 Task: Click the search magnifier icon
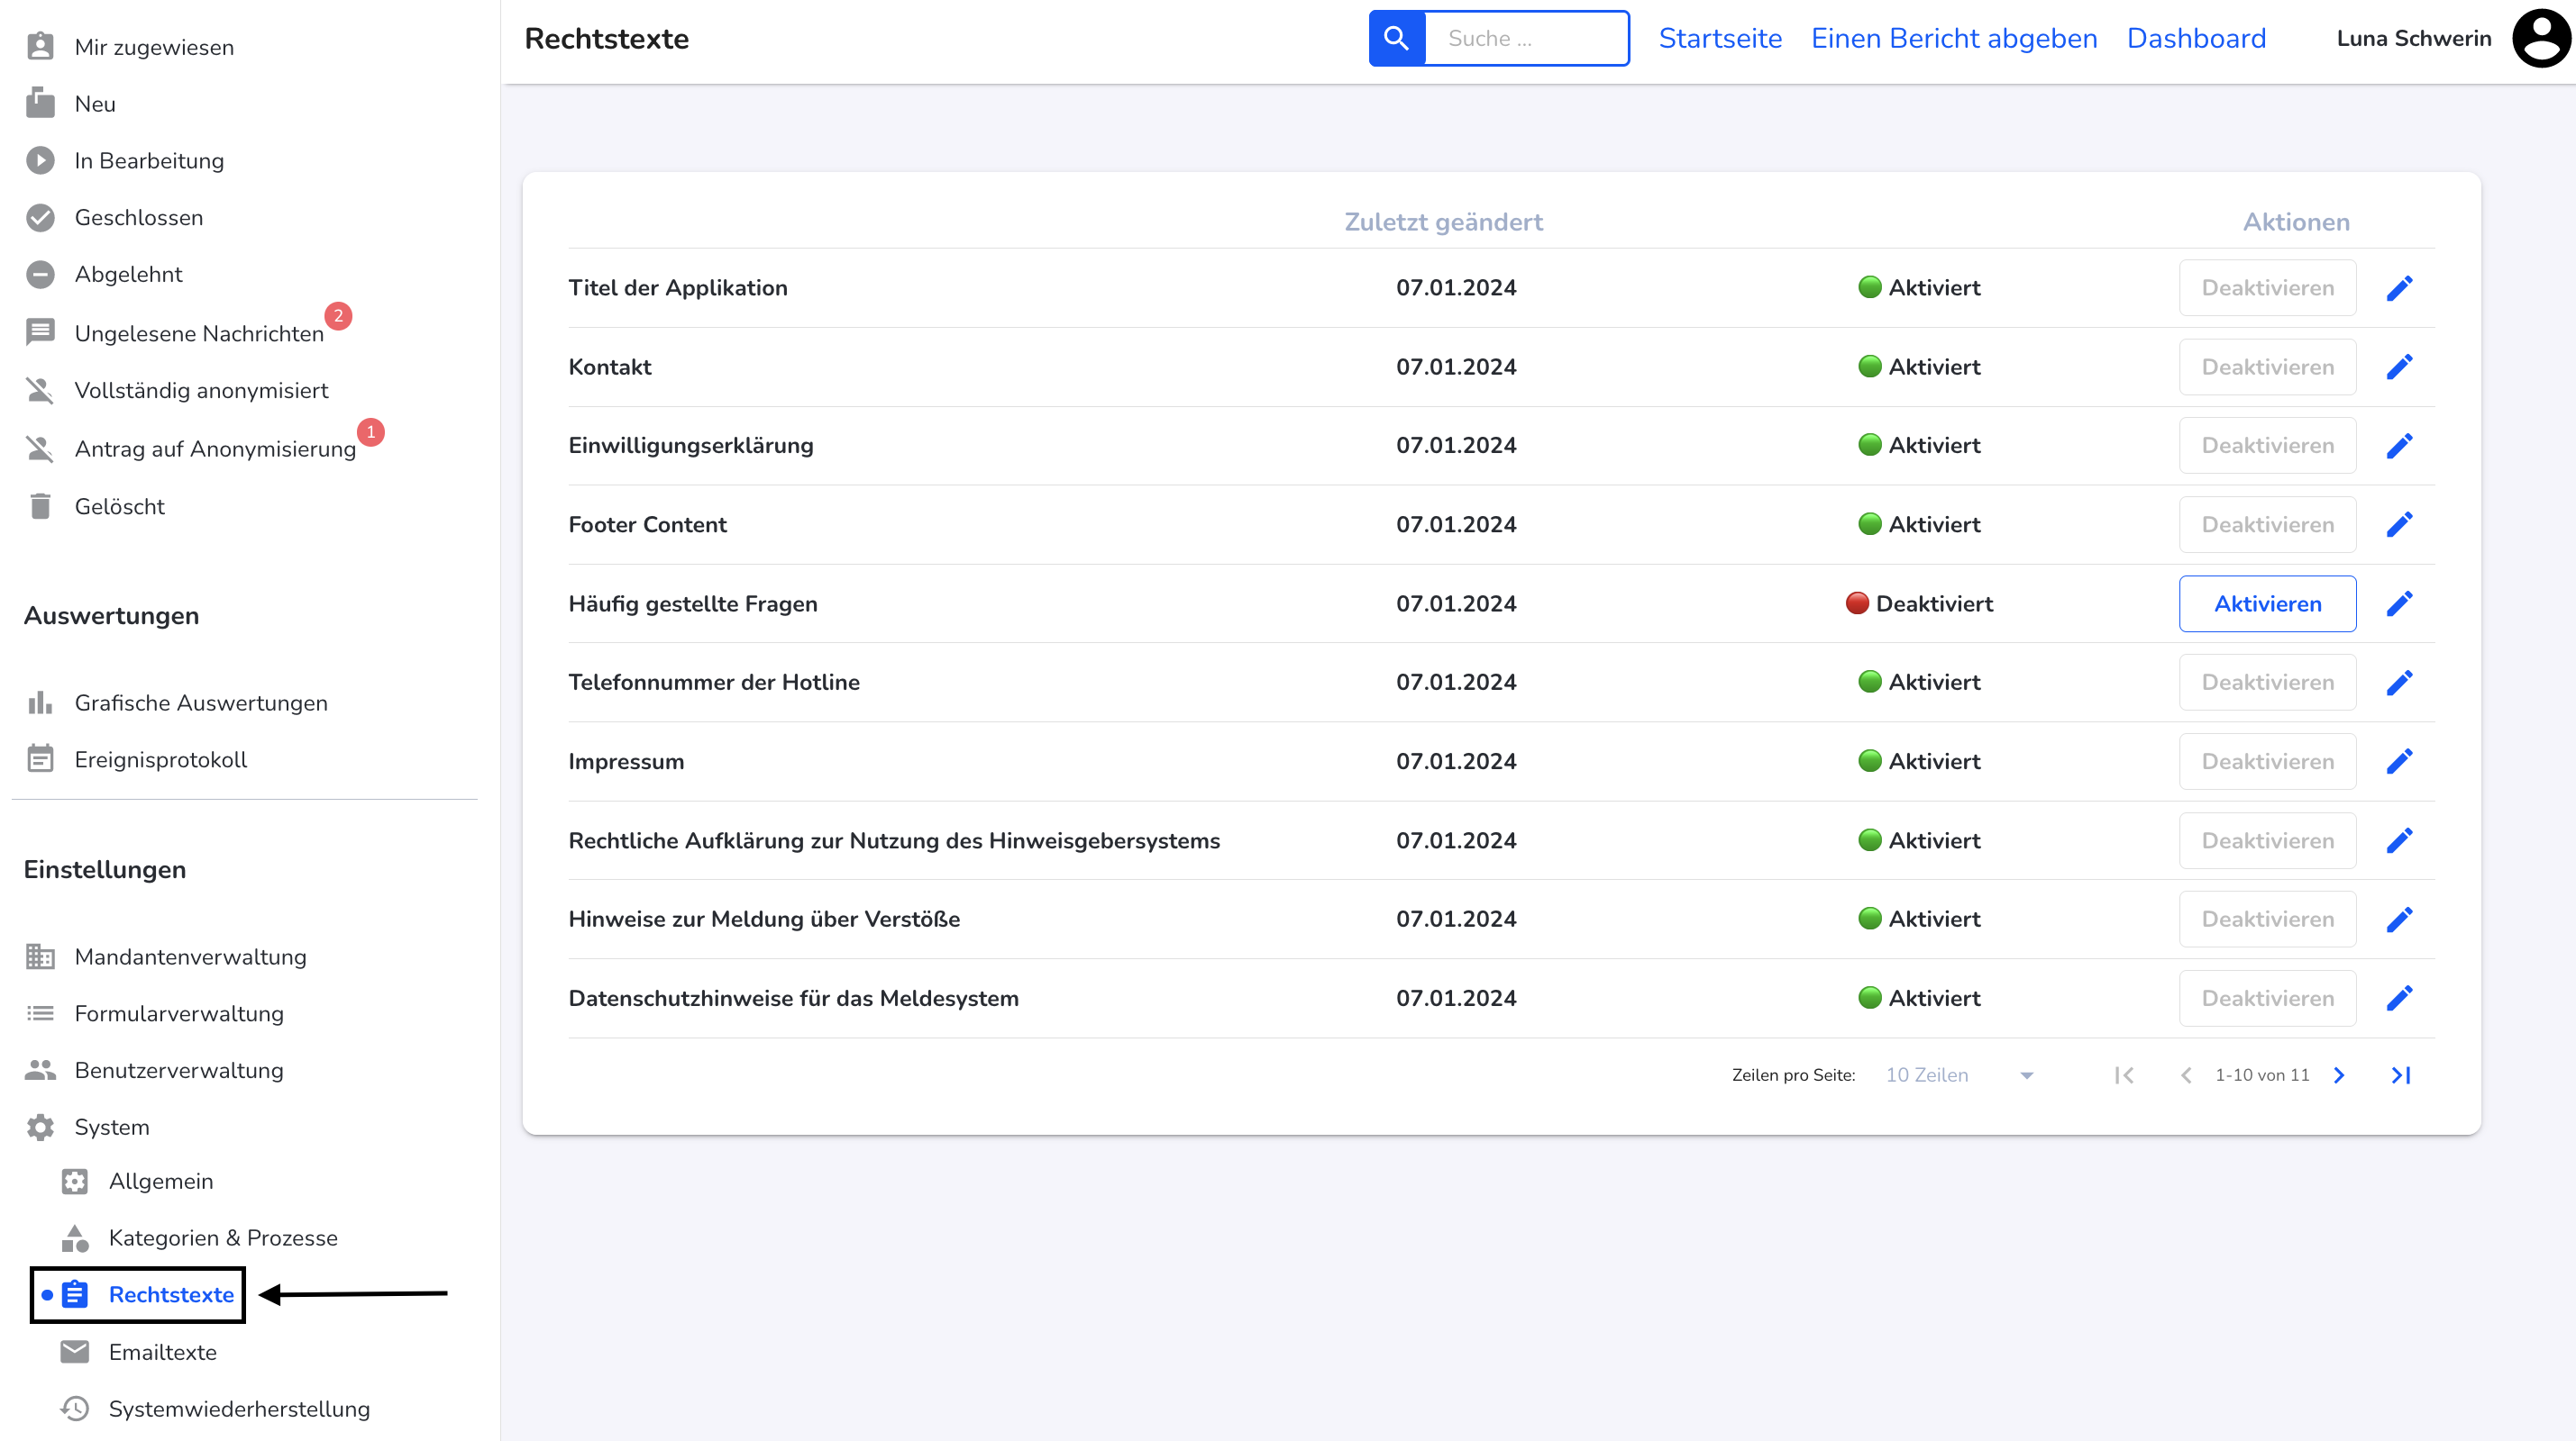[1396, 39]
